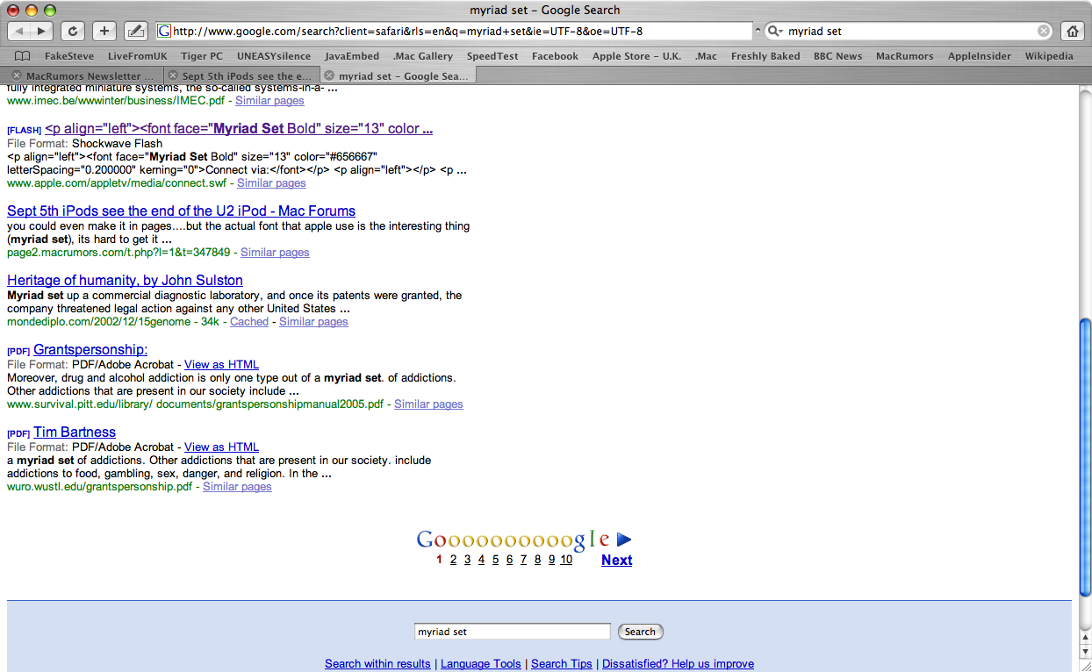Close the myriad set Google Search tab

[329, 76]
